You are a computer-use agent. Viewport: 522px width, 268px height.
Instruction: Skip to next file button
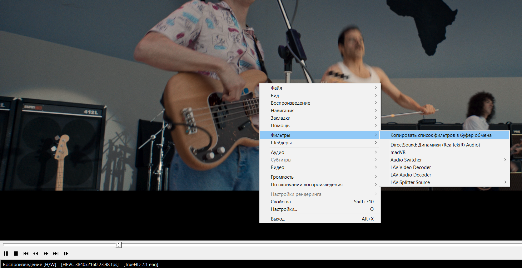pos(56,254)
